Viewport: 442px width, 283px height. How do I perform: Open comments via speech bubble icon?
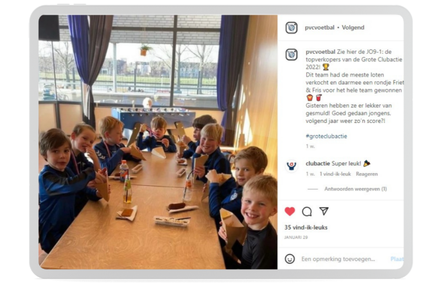pyautogui.click(x=307, y=211)
